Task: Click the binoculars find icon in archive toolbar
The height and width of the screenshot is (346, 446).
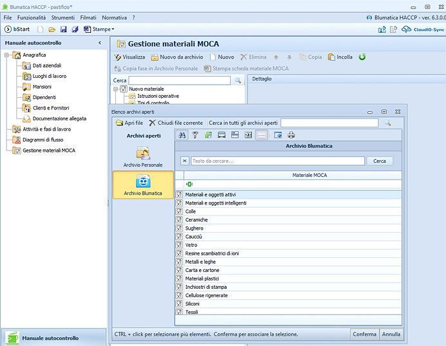Action: click(x=182, y=135)
